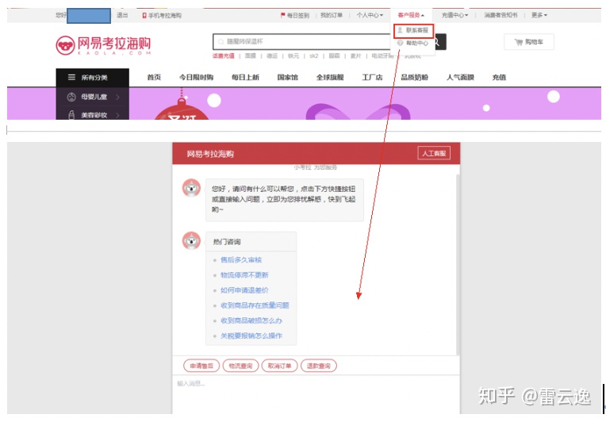The image size is (606, 422).
Task: Click the 面膜 hot keyword
Action: click(251, 56)
